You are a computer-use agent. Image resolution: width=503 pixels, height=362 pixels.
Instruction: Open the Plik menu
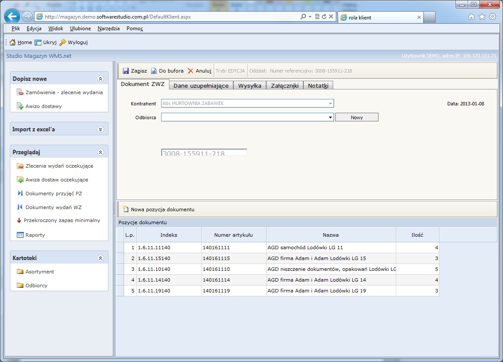click(x=16, y=29)
